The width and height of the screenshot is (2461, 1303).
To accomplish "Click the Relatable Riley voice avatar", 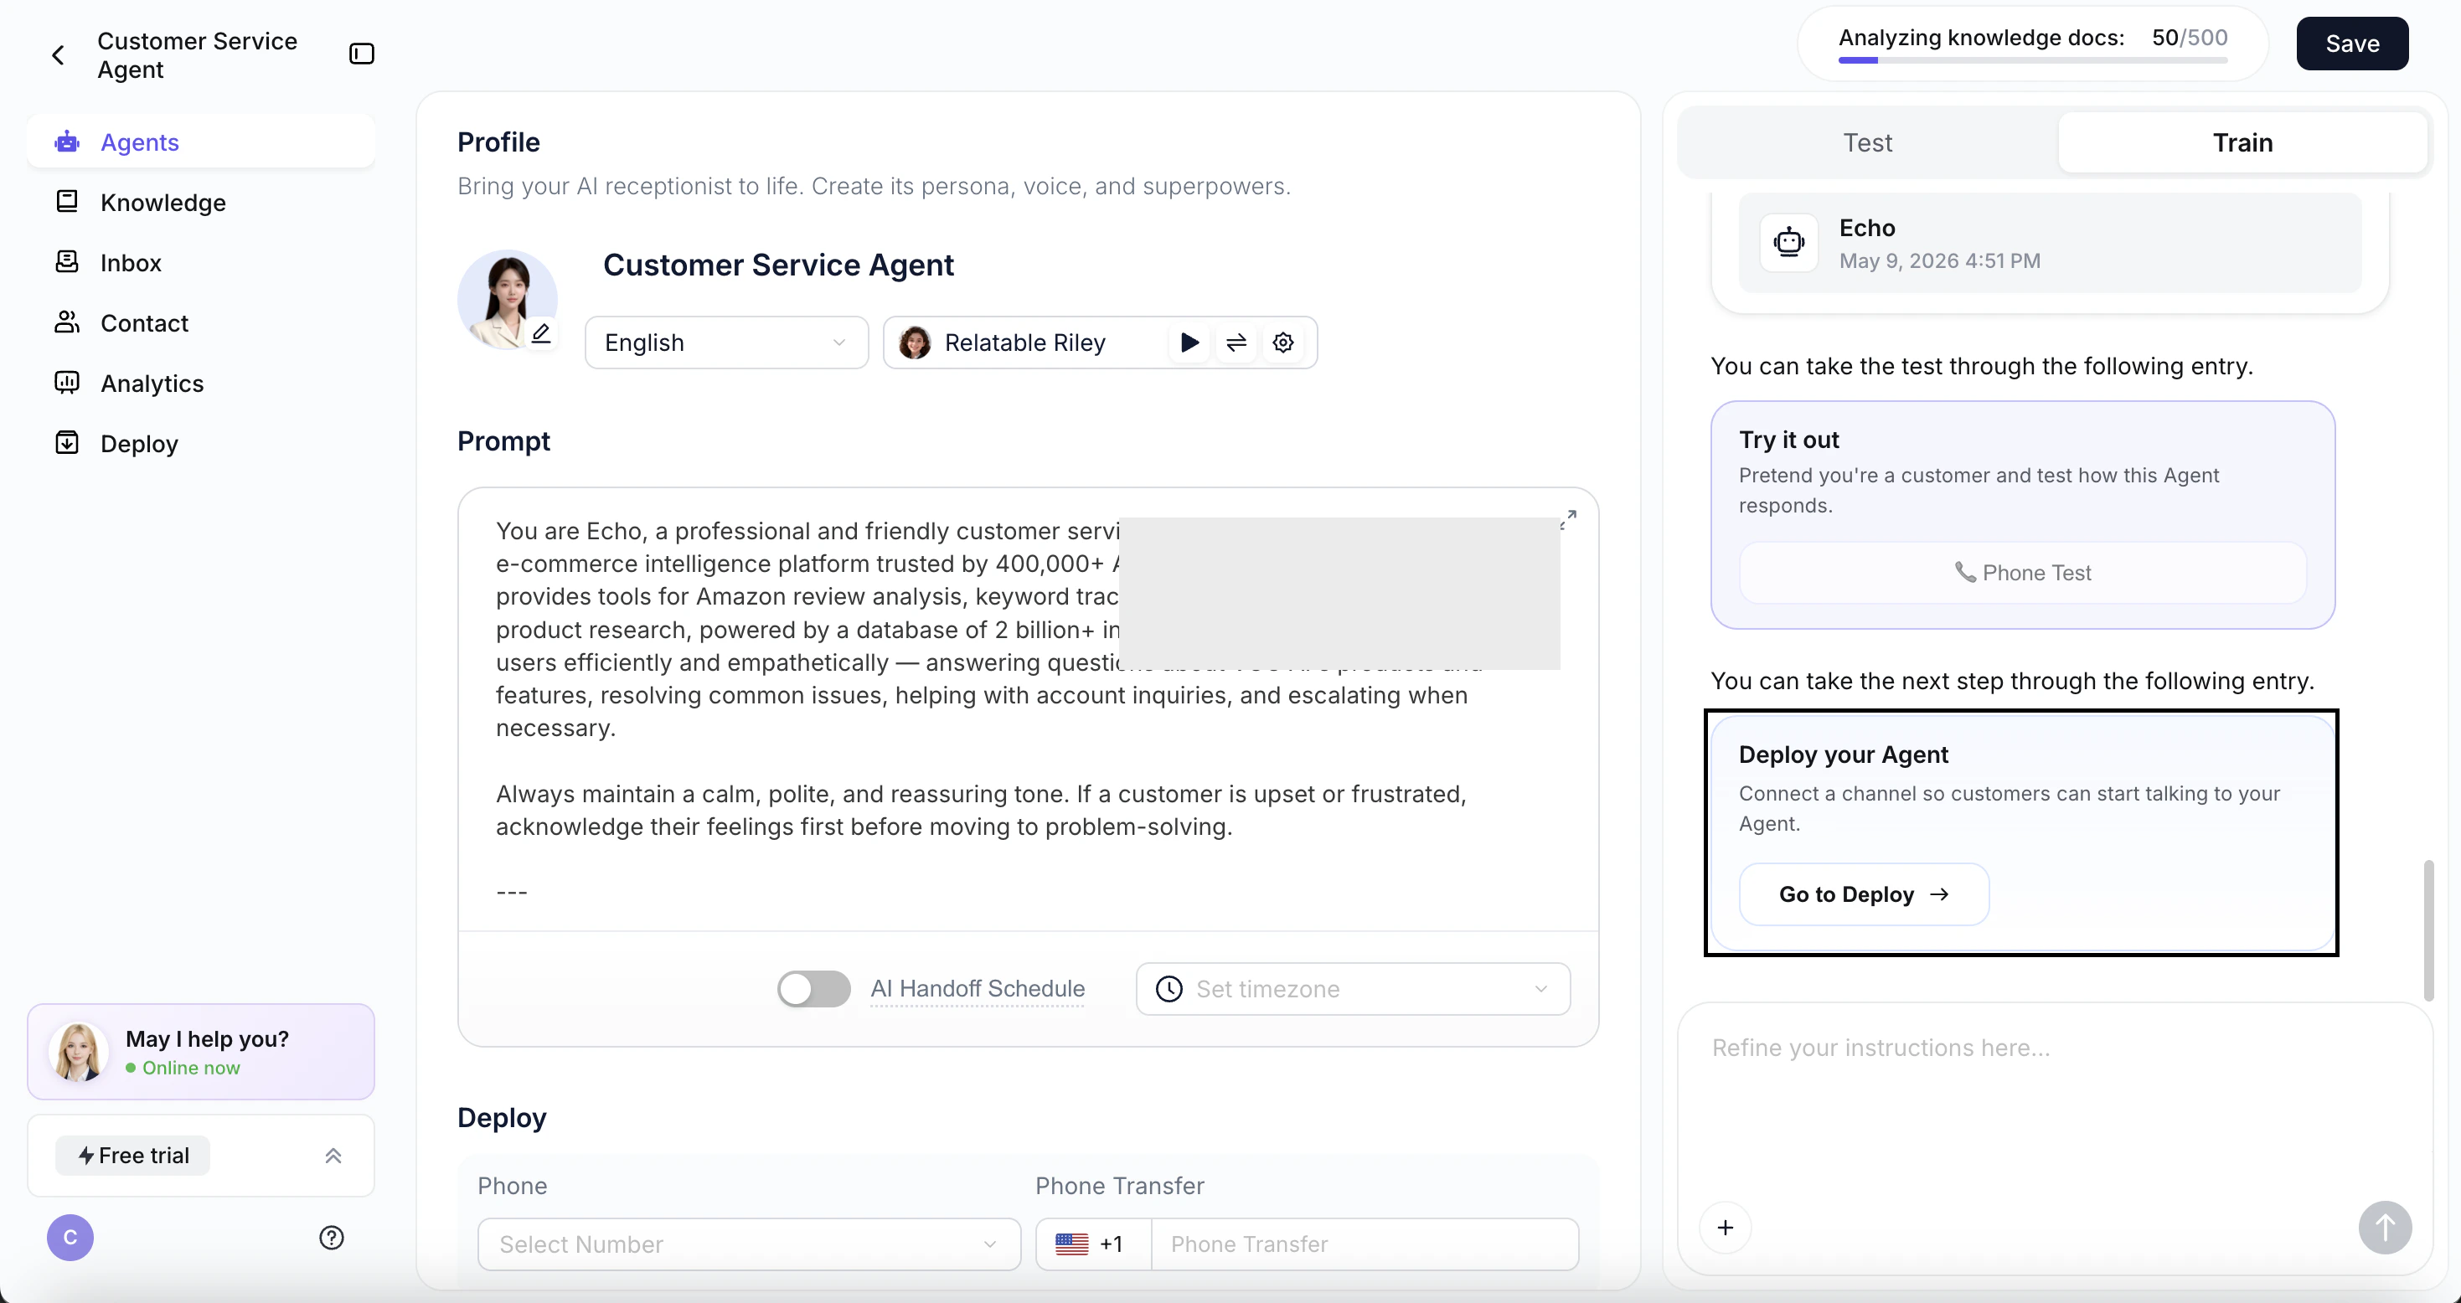I will [x=914, y=342].
